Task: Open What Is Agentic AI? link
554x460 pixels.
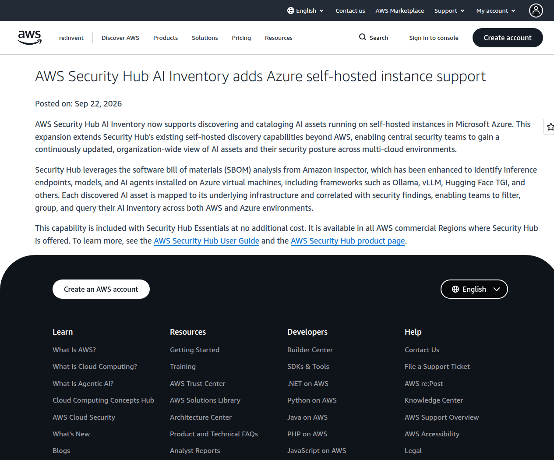Action: coord(83,383)
